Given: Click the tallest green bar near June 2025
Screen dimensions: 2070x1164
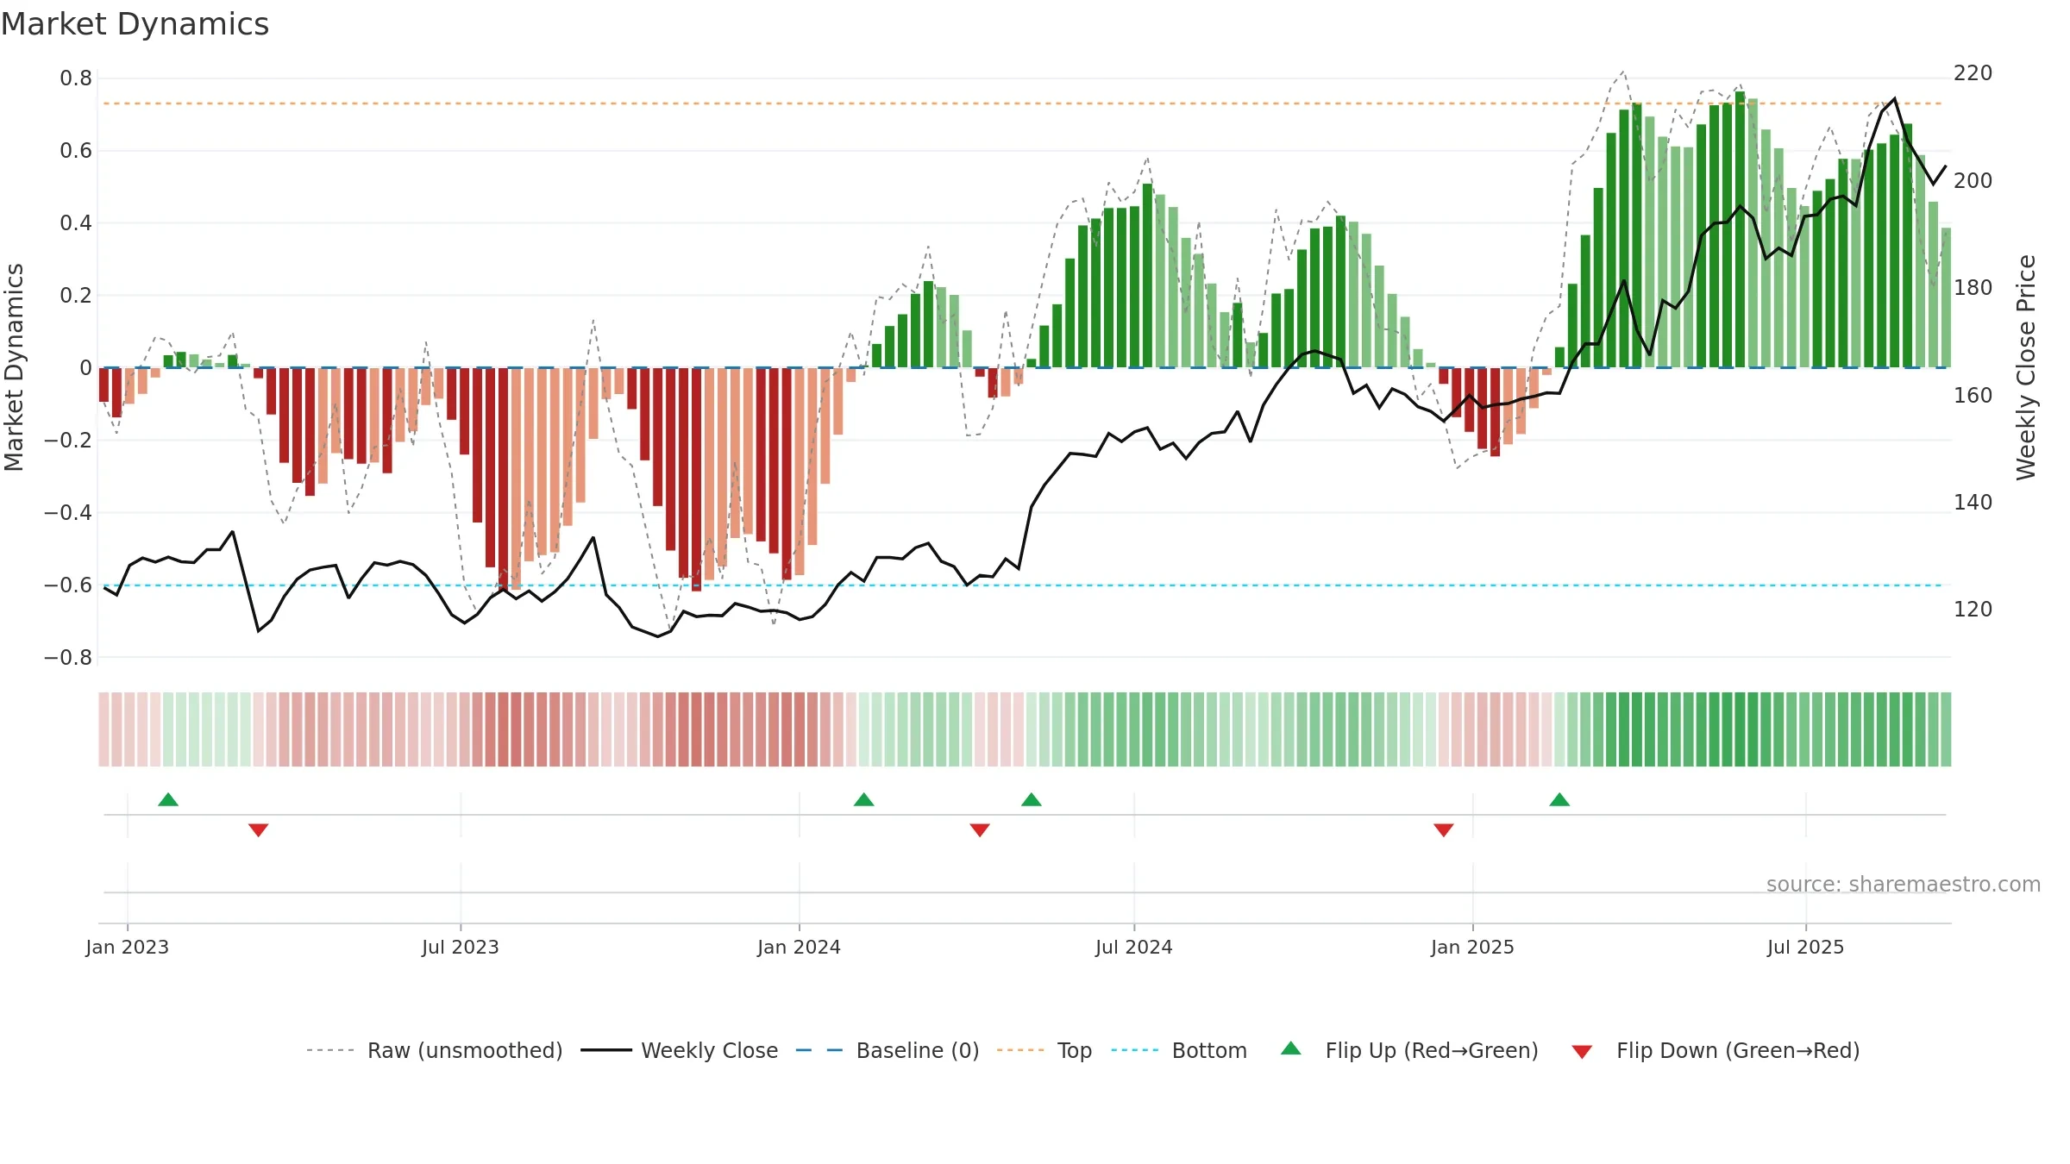Looking at the screenshot, I should (1741, 229).
